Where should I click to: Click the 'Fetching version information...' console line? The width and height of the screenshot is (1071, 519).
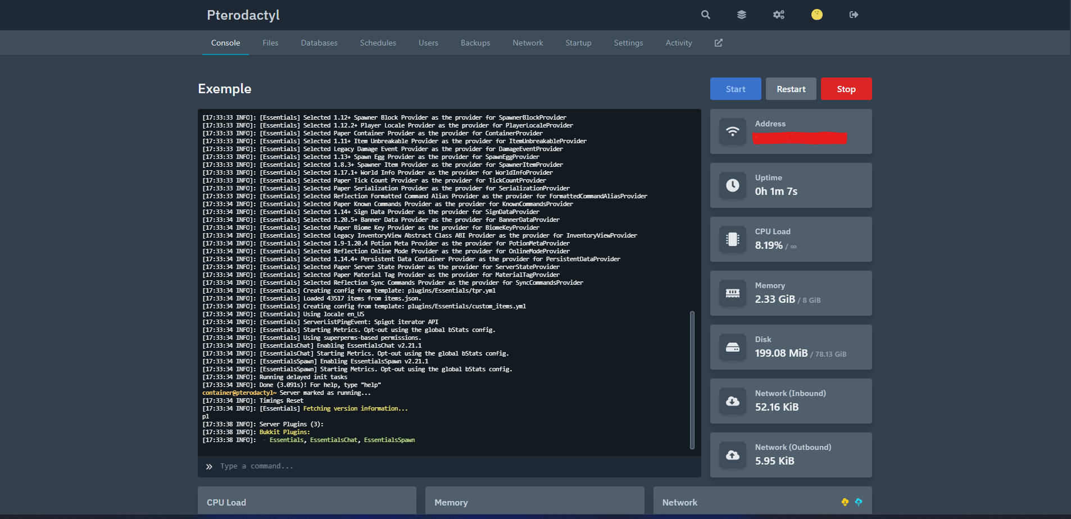[x=305, y=408]
